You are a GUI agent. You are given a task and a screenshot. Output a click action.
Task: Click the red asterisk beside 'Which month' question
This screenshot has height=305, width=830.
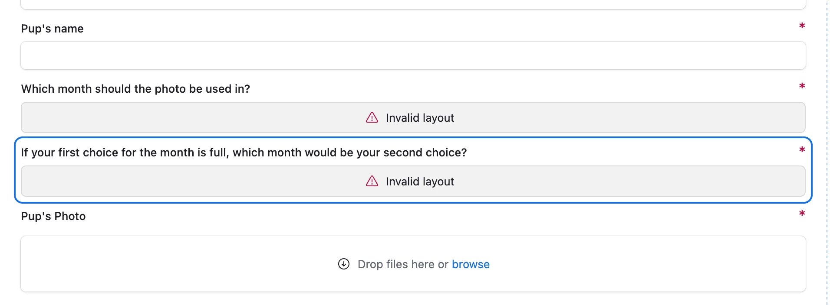click(802, 86)
